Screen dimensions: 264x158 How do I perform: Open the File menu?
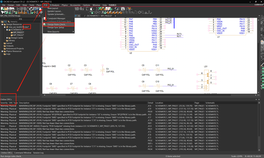point(4,5)
